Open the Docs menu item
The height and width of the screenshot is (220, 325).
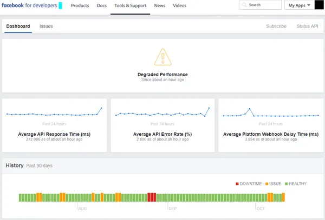(x=101, y=5)
